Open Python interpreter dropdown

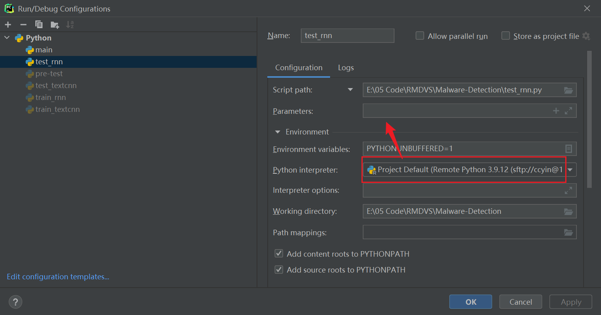click(x=570, y=170)
